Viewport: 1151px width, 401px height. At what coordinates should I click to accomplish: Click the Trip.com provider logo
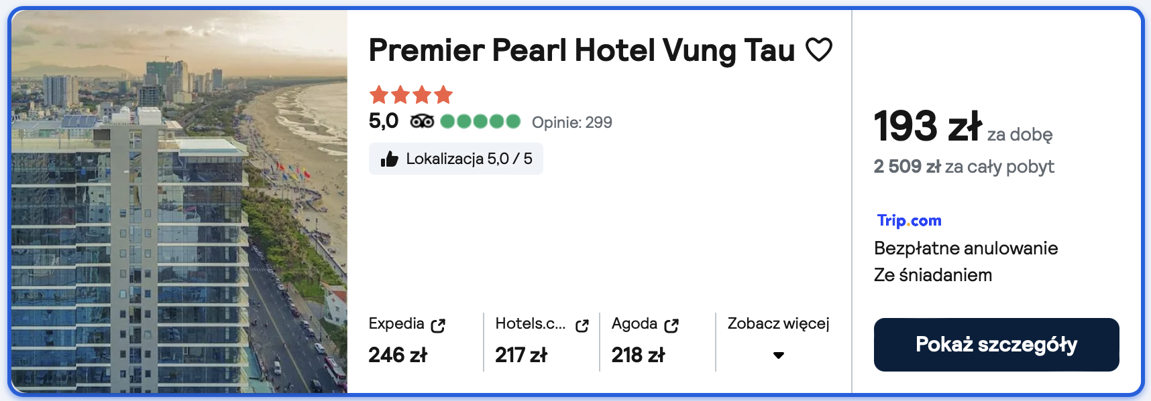(909, 220)
